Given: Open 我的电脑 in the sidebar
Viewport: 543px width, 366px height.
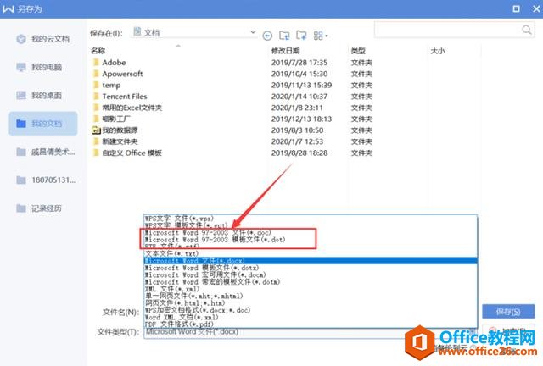Looking at the screenshot, I should 43,67.
